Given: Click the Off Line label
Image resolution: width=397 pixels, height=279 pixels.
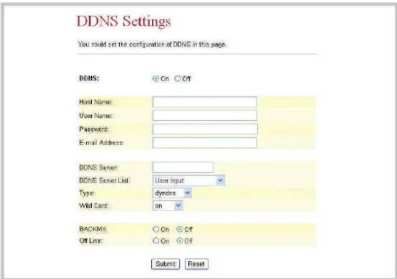Looking at the screenshot, I should (x=91, y=240).
